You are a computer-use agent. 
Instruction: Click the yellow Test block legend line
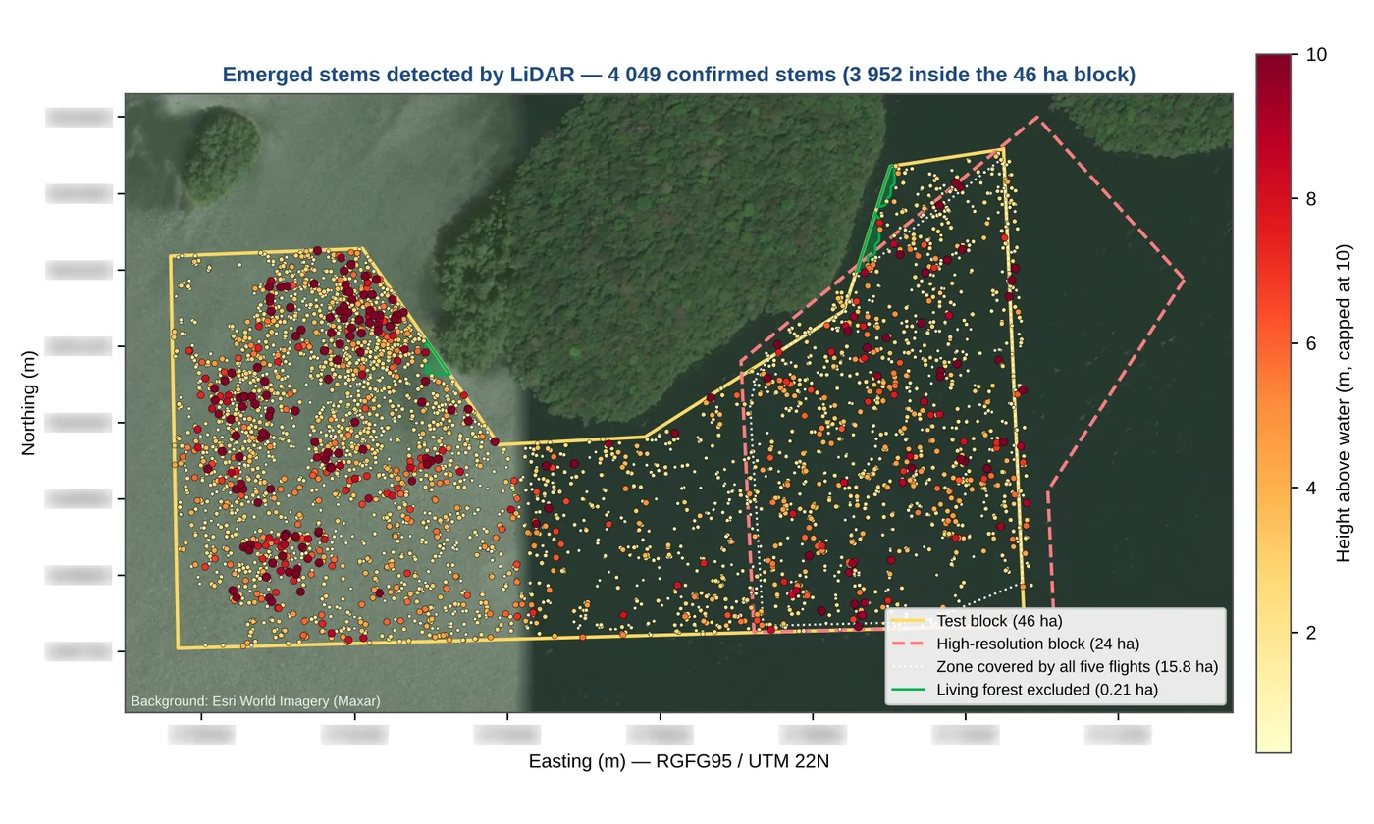pos(909,621)
